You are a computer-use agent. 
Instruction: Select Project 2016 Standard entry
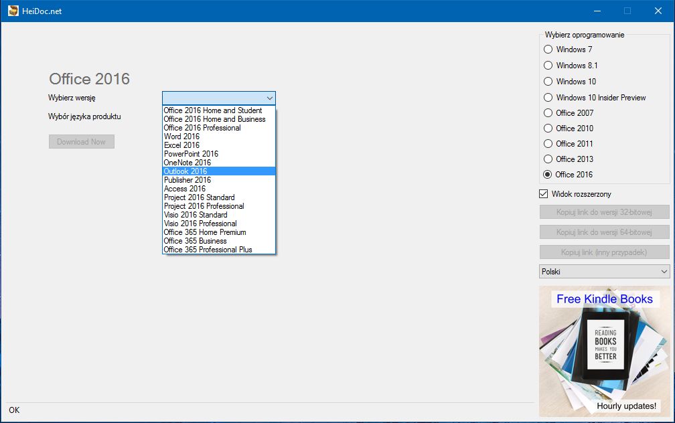219,197
